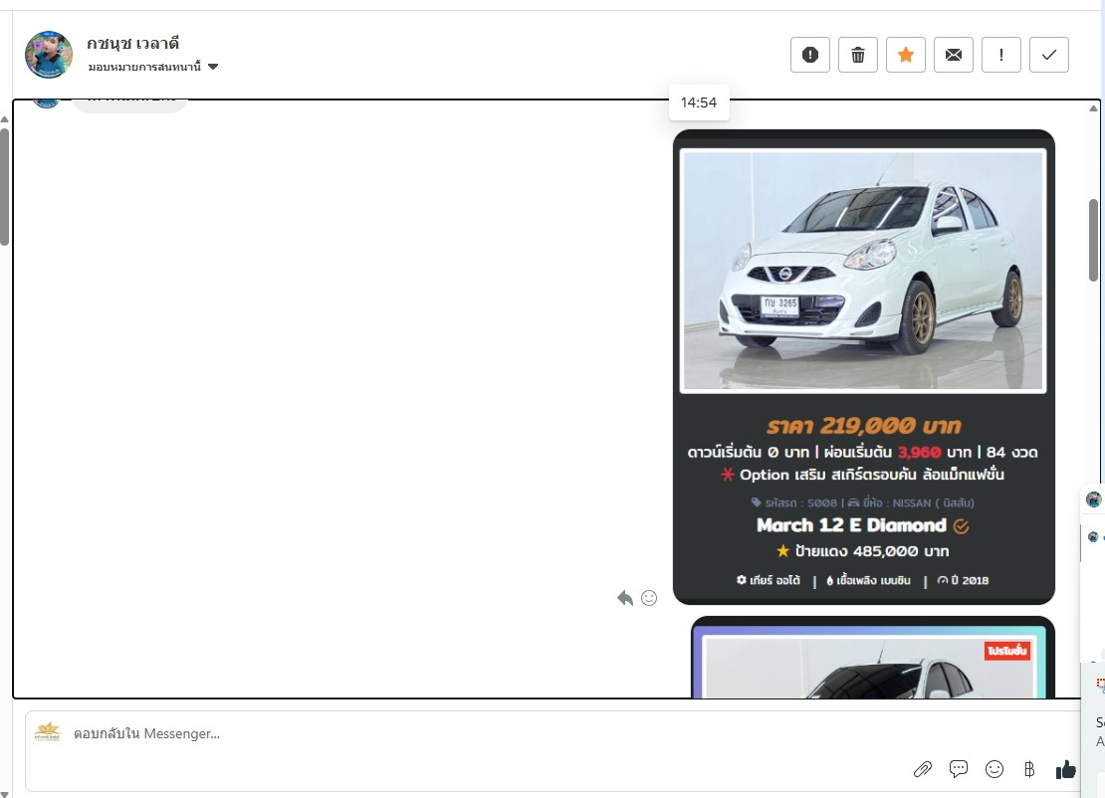This screenshot has height=798, width=1105.
Task: Open the white Nissan March photo
Action: pyautogui.click(x=863, y=271)
